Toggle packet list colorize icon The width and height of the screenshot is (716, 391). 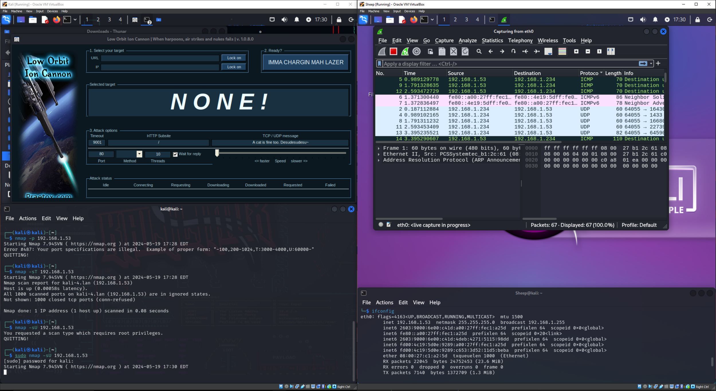click(562, 51)
